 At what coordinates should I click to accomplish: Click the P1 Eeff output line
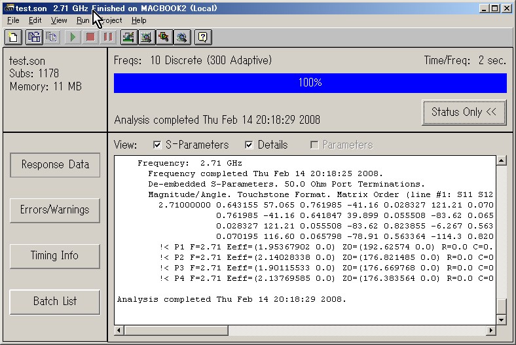click(327, 247)
